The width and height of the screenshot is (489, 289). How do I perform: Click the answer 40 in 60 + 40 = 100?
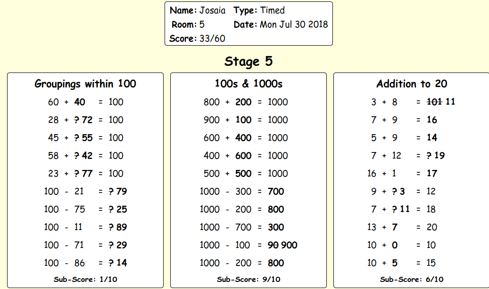(x=80, y=102)
